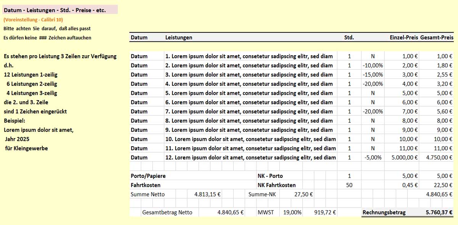Select the "Einzel-Preis" column header
This screenshot has height=225, width=458.
coord(403,38)
